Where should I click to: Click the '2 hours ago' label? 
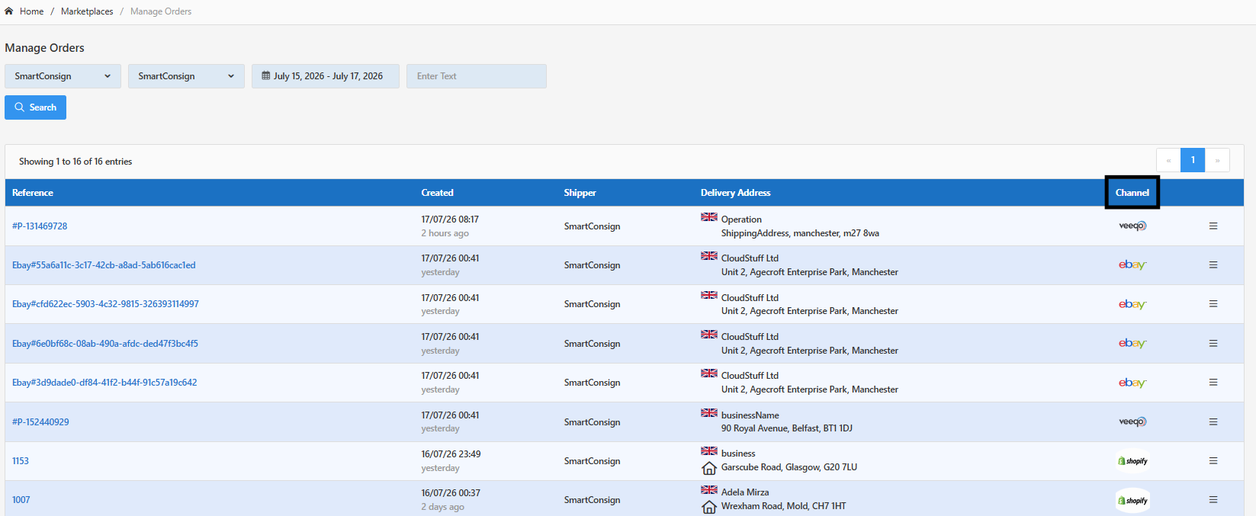click(x=445, y=233)
